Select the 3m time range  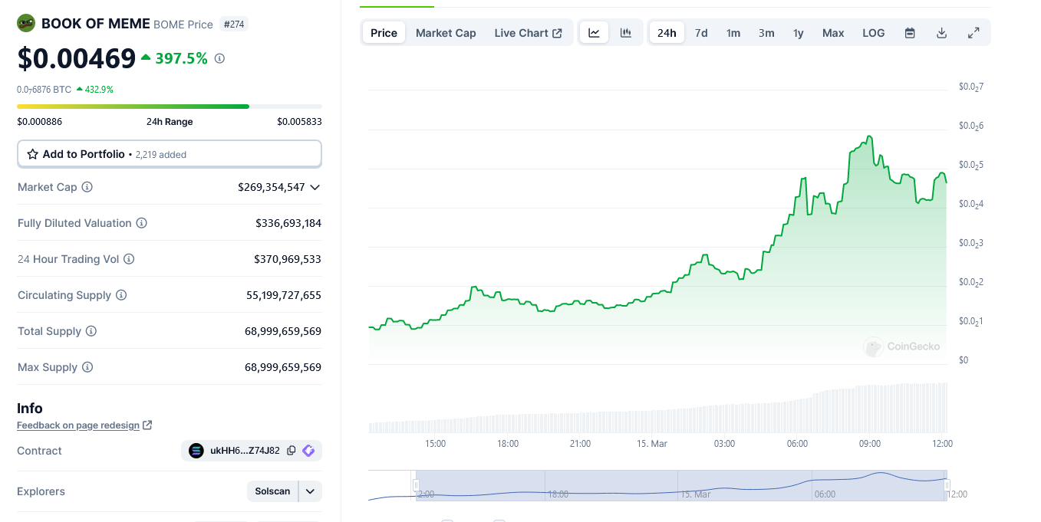(x=766, y=33)
